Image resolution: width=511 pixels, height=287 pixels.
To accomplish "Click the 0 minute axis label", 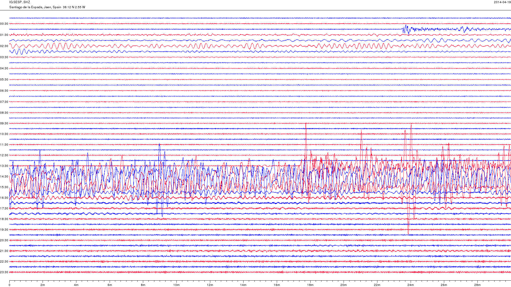I will point(9,285).
